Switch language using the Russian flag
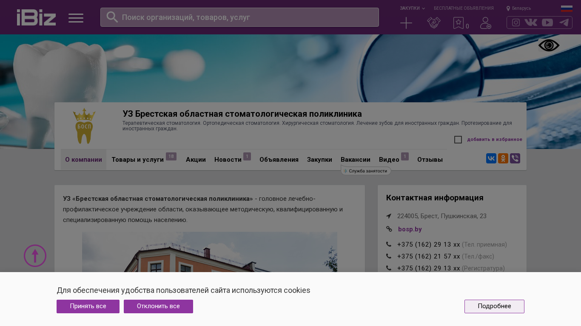The image size is (581, 326). [567, 8]
